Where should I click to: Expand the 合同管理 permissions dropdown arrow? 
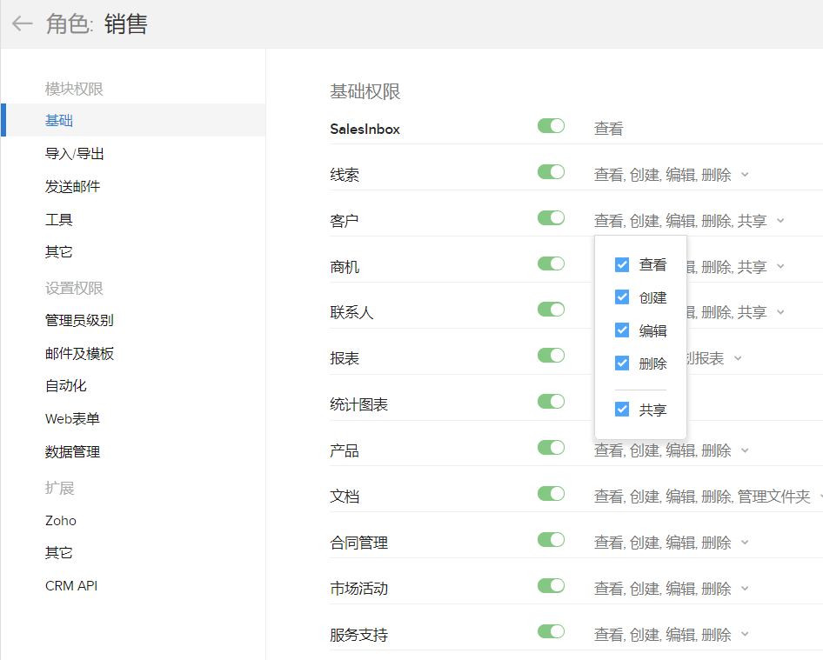(745, 543)
